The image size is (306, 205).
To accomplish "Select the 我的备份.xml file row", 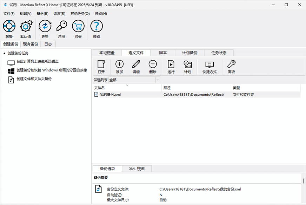I will [111, 94].
